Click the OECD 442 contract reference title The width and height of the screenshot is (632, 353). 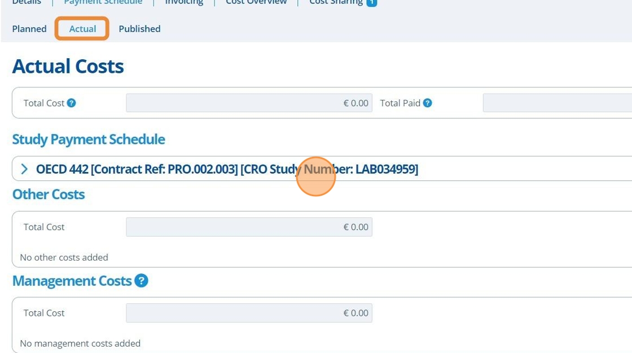pos(227,169)
